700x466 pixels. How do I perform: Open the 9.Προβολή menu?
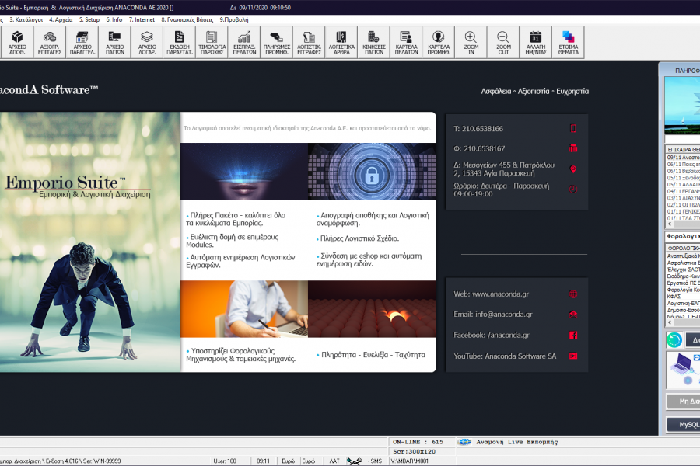click(x=234, y=19)
